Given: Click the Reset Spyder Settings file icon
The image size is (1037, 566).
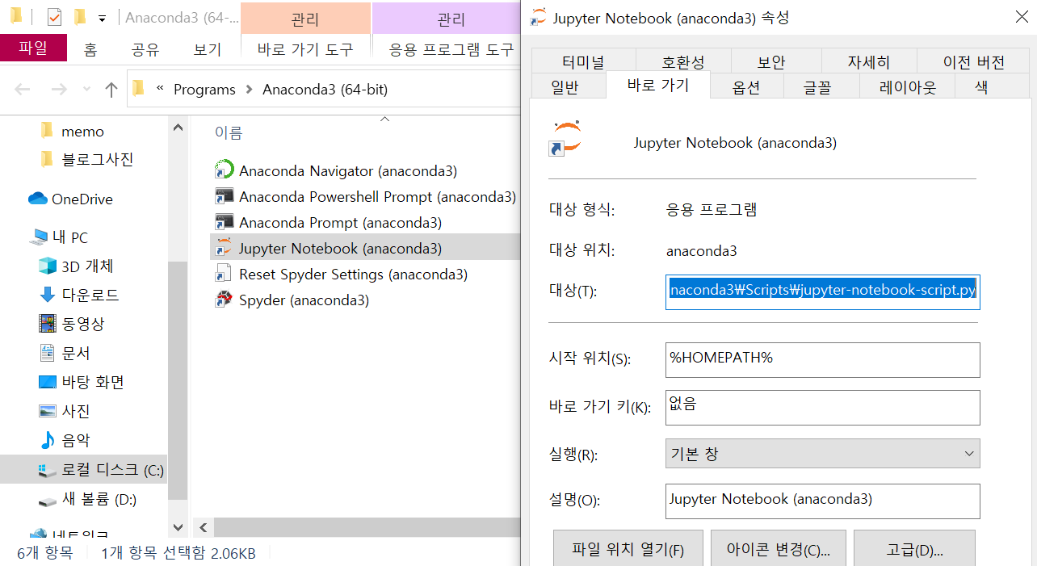Looking at the screenshot, I should [x=224, y=274].
